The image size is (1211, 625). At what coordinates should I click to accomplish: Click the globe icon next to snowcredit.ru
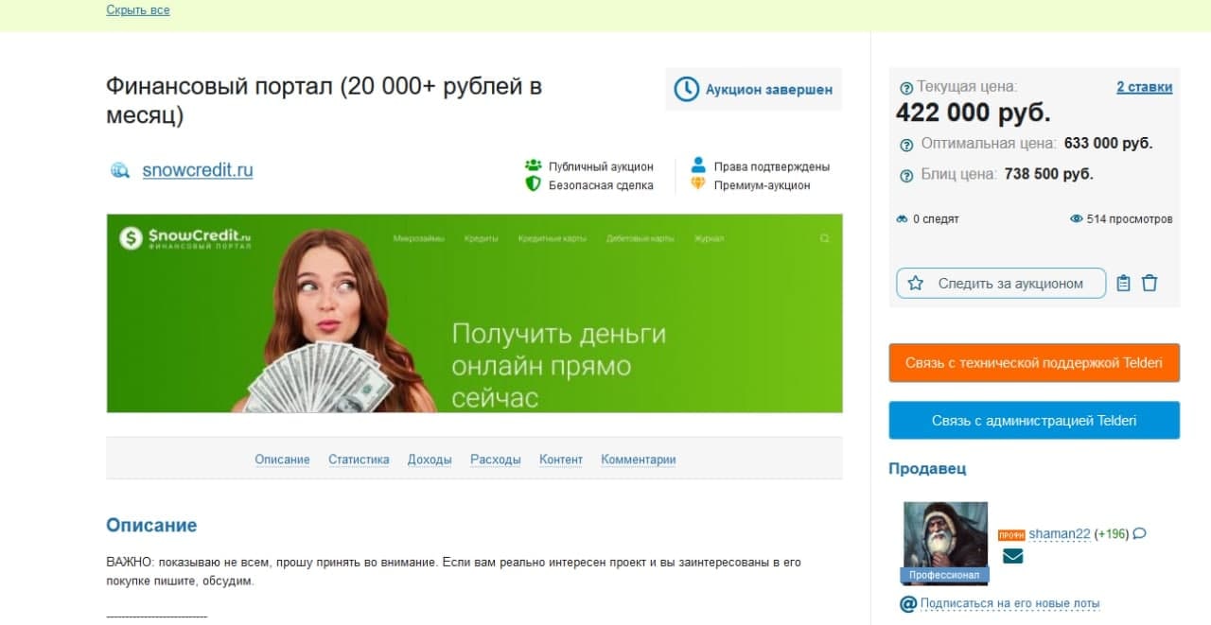119,171
